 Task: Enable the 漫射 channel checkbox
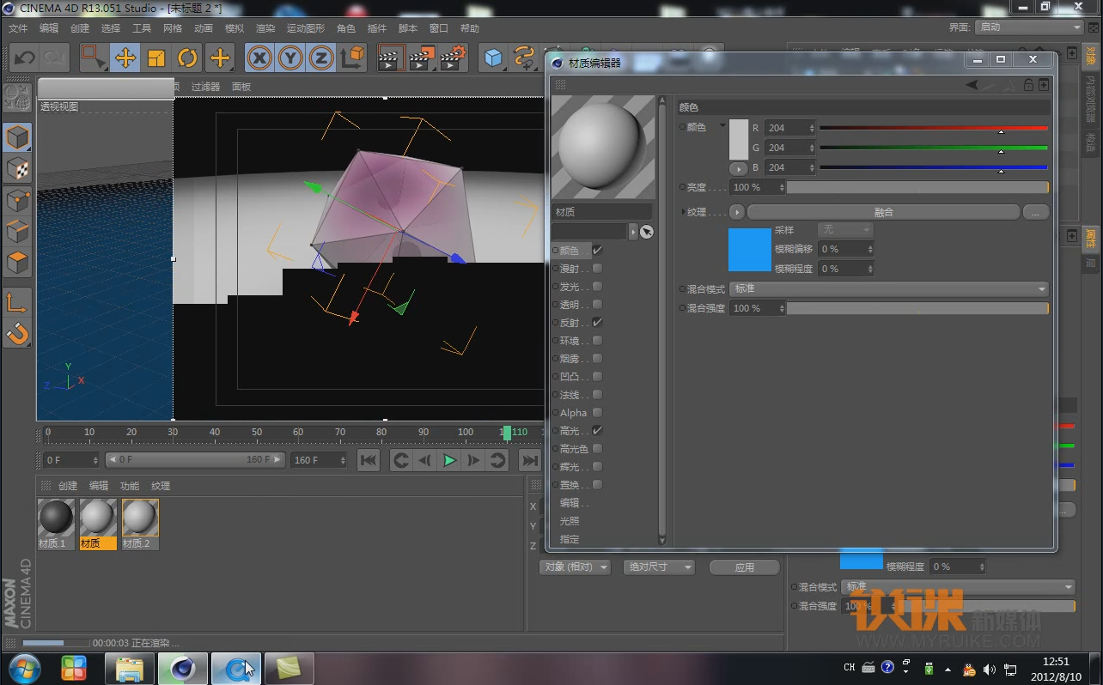click(x=597, y=269)
